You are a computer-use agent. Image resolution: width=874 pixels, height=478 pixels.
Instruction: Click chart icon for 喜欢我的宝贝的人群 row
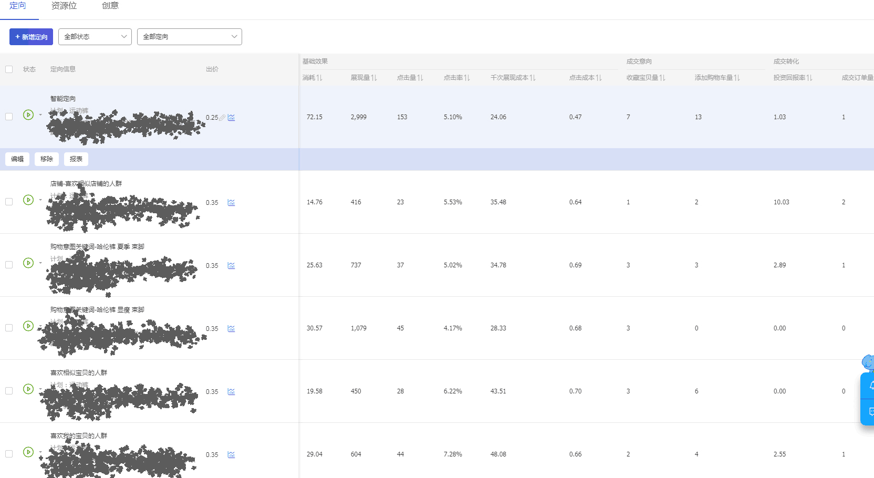click(x=231, y=455)
